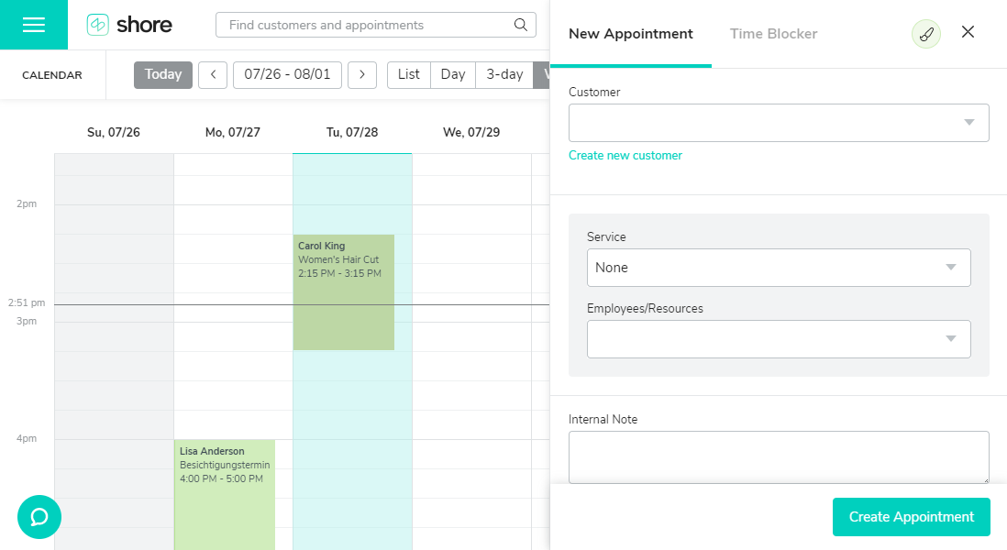Go to previous week arrow
Image resolution: width=1007 pixels, height=550 pixels.
click(x=213, y=74)
